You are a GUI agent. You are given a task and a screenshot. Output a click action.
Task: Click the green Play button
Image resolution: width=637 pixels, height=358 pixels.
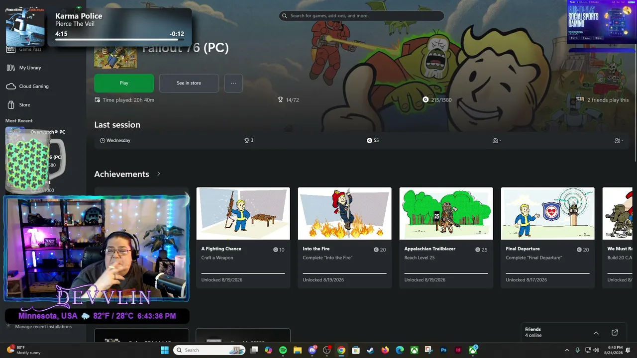pos(124,83)
